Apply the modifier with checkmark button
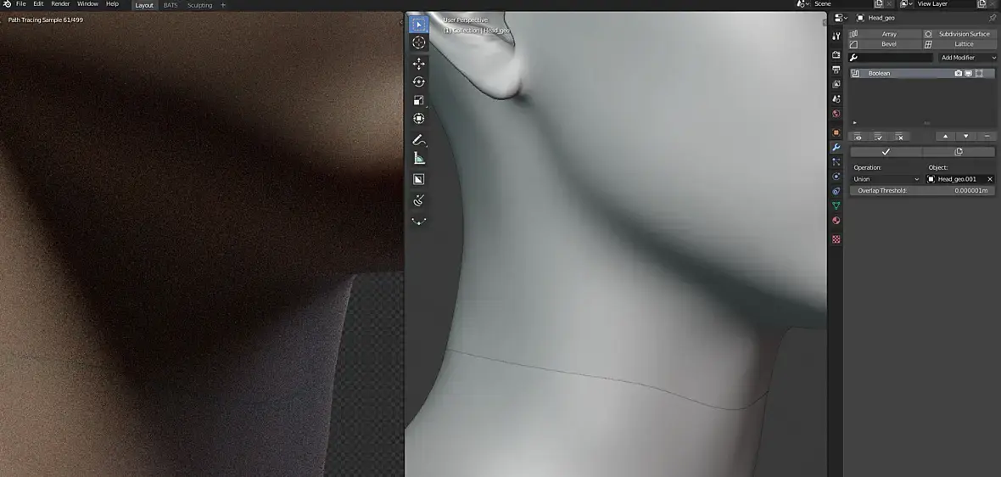Screen dimensions: 1001x477 coord(886,152)
